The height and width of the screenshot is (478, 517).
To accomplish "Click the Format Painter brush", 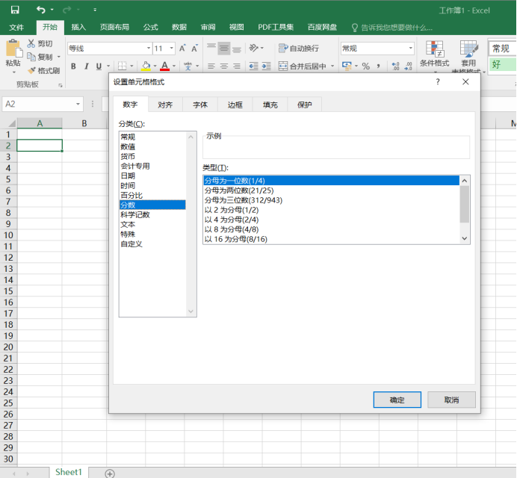I will click(31, 70).
